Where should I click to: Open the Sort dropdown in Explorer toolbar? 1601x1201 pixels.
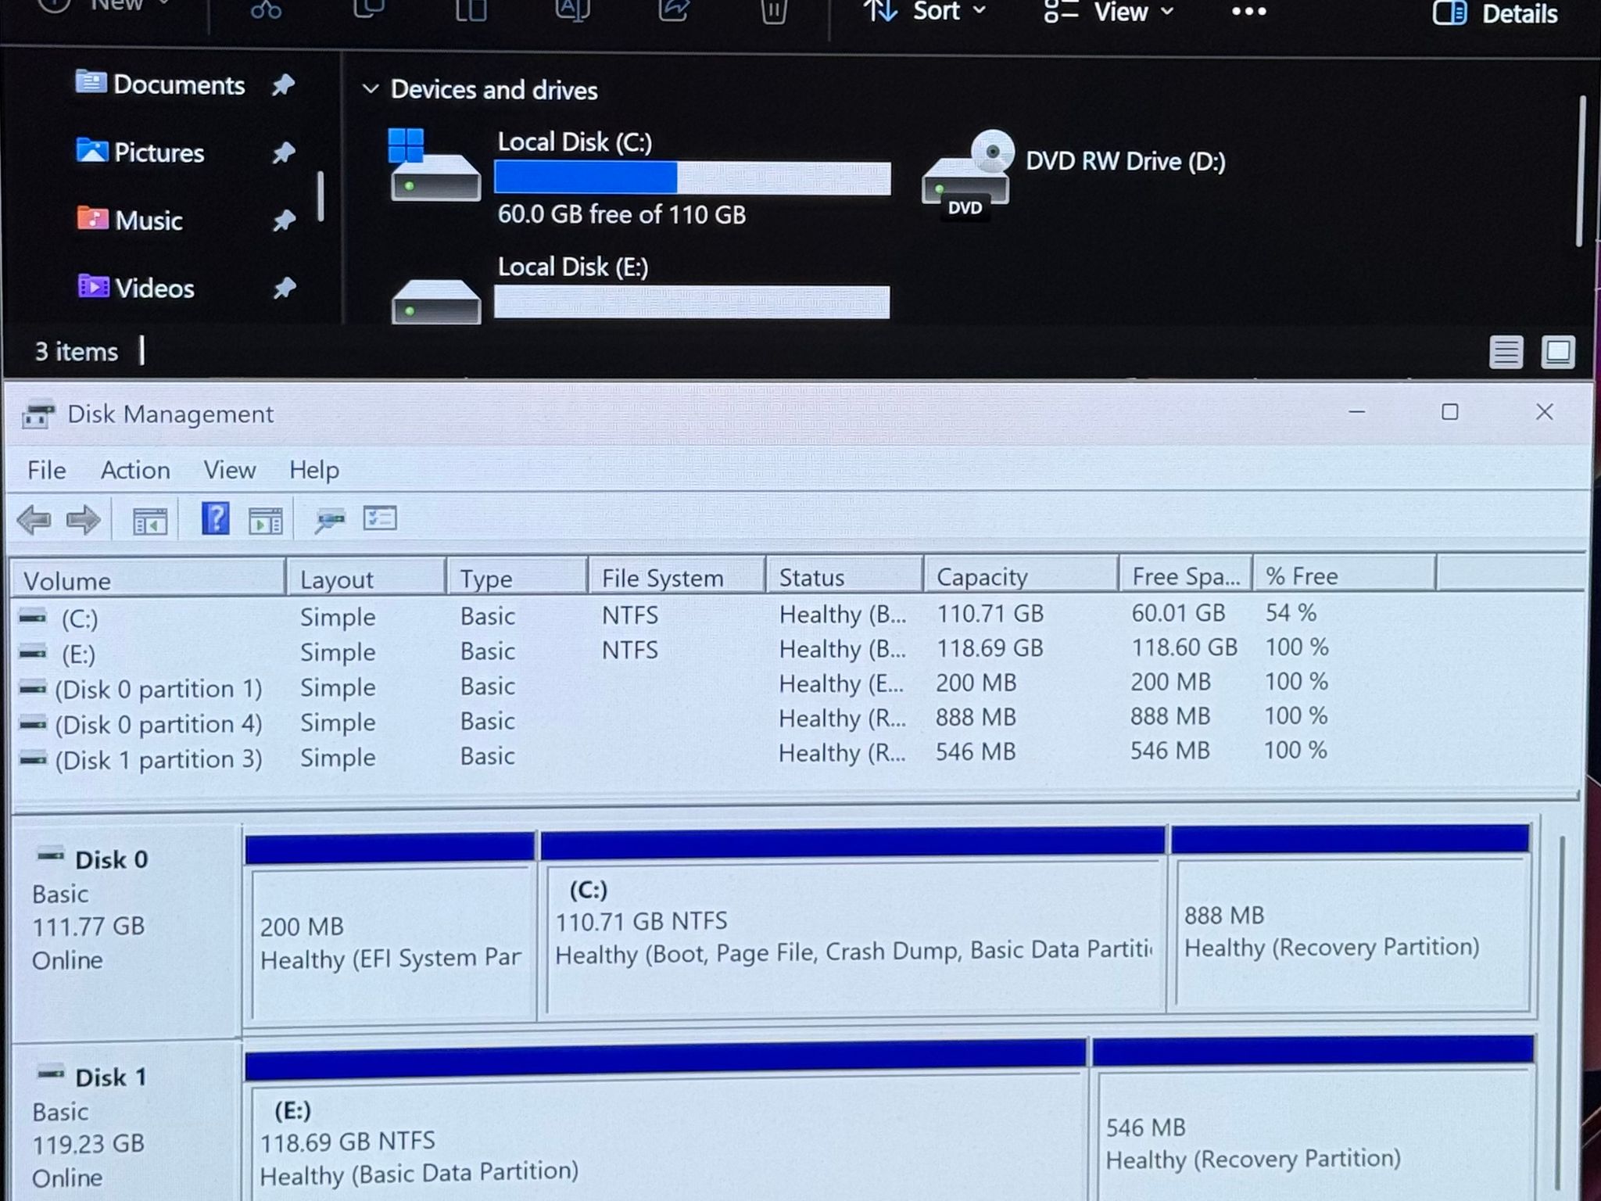click(x=925, y=11)
